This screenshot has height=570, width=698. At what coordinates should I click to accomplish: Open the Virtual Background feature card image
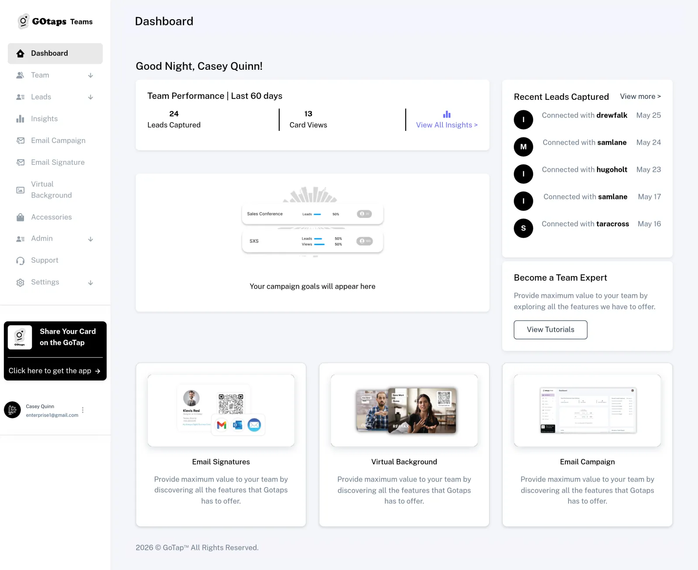point(404,410)
